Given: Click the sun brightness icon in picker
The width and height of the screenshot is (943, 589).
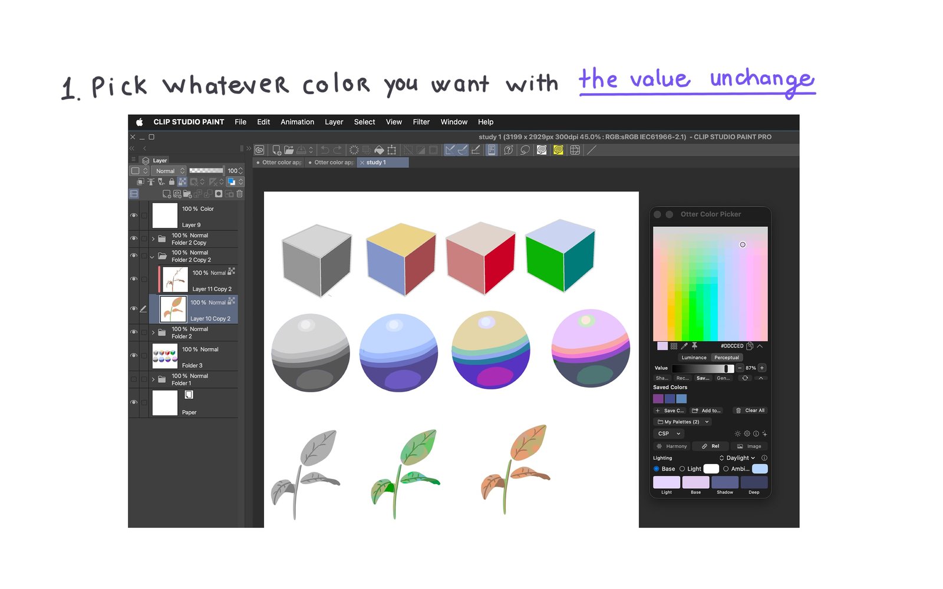Looking at the screenshot, I should pyautogui.click(x=737, y=434).
